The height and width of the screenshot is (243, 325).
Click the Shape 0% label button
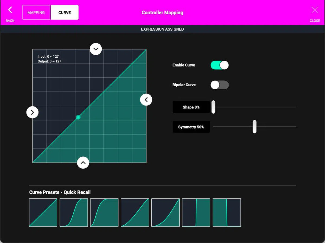(191, 107)
